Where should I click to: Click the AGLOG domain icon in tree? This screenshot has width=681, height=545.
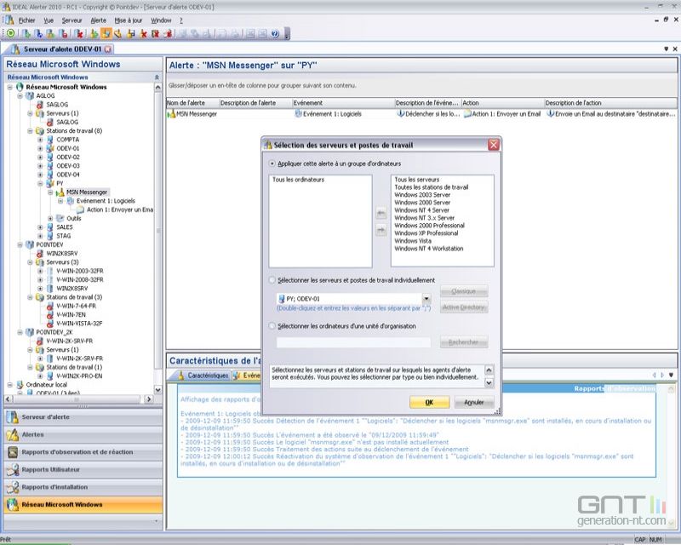tap(30, 95)
